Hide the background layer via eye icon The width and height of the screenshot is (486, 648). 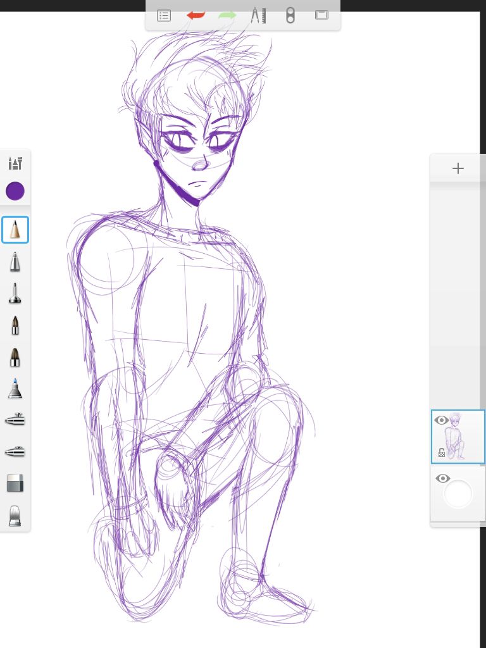click(442, 478)
